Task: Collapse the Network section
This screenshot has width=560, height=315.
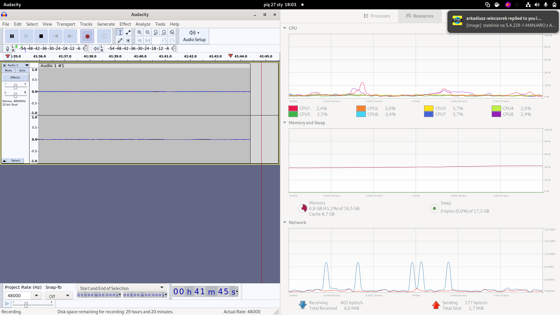Action: point(285,222)
